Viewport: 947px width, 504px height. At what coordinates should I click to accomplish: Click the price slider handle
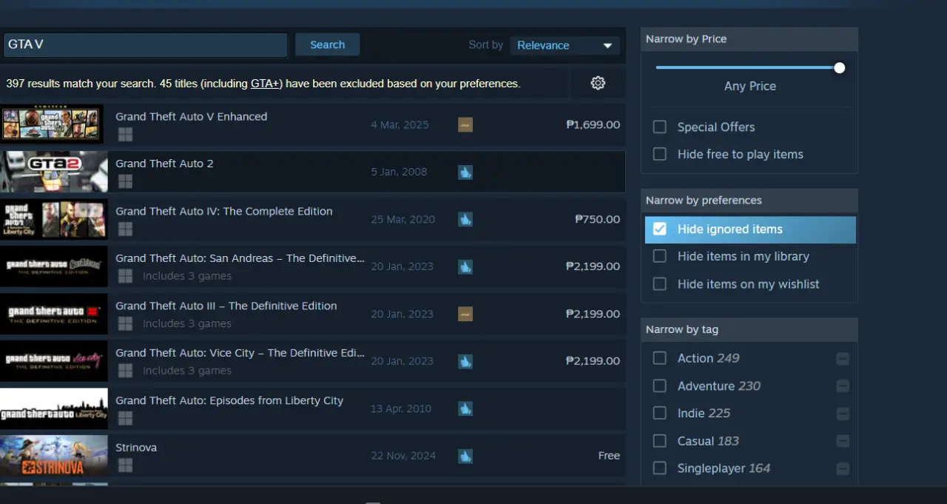coord(839,67)
